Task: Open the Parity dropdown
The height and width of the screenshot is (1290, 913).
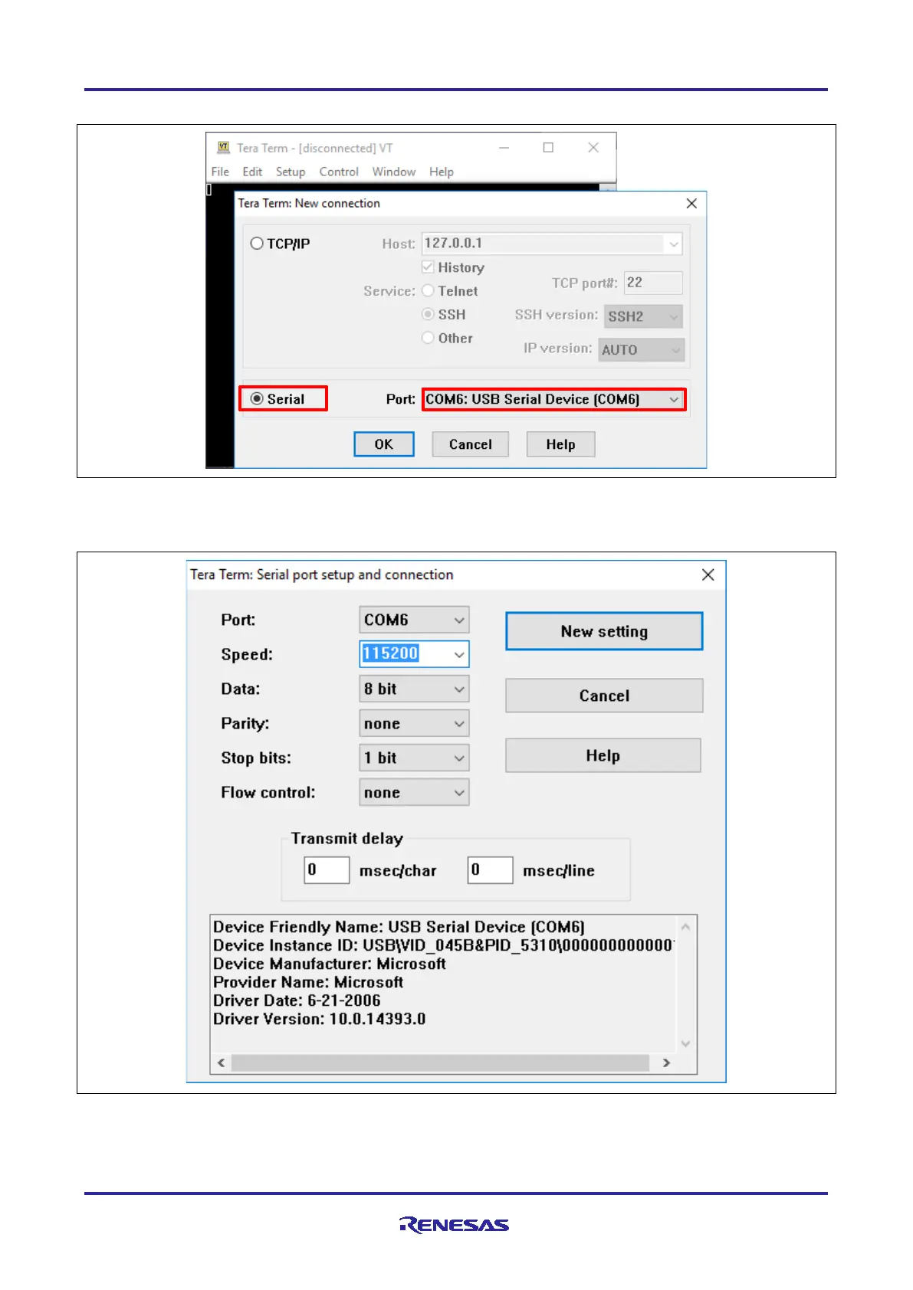Action: tap(414, 723)
